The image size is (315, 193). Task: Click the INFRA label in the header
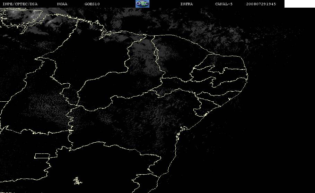[186, 4]
